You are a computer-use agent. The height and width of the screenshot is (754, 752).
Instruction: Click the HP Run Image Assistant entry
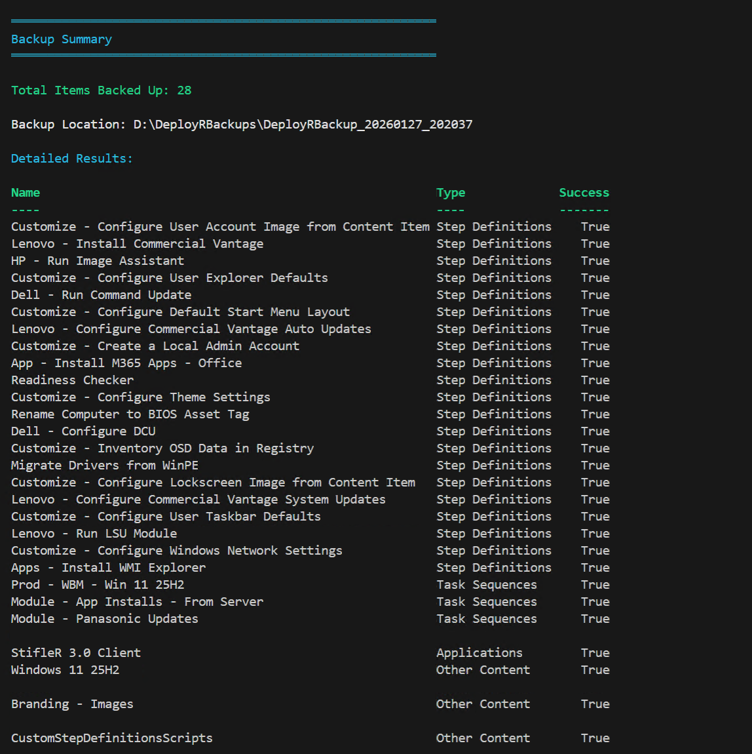(97, 261)
